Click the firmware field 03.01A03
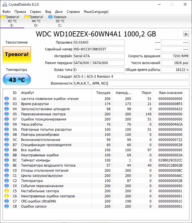 pyautogui.click(x=99, y=42)
